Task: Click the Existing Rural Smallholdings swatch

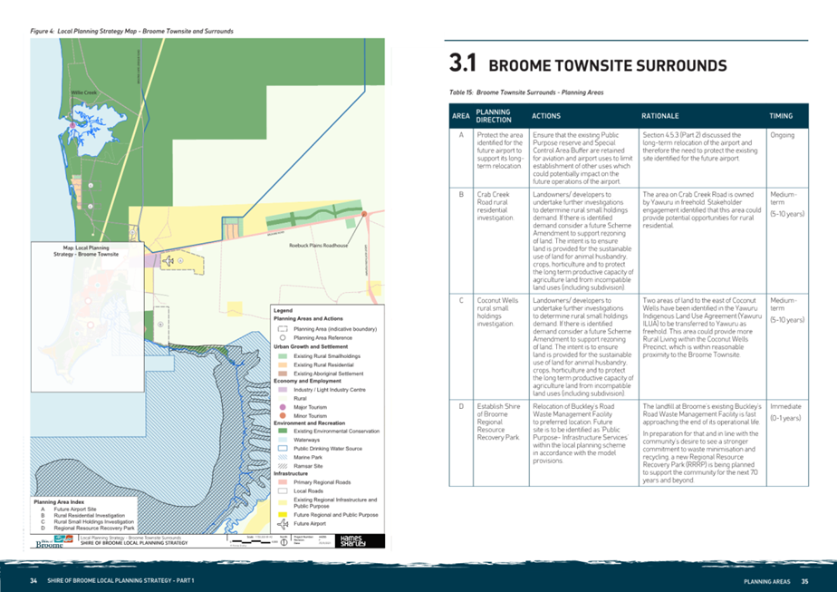Action: 283,356
